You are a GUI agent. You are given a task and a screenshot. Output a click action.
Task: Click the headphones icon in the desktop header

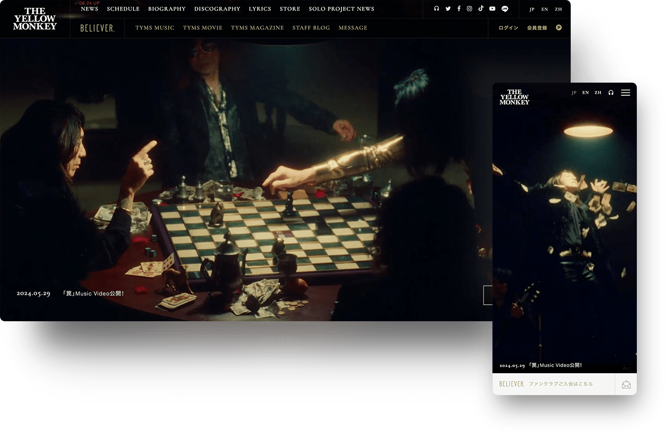(x=437, y=9)
